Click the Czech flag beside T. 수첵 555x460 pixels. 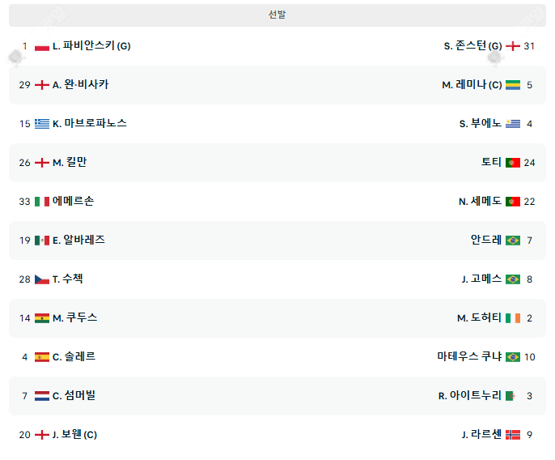(x=42, y=279)
